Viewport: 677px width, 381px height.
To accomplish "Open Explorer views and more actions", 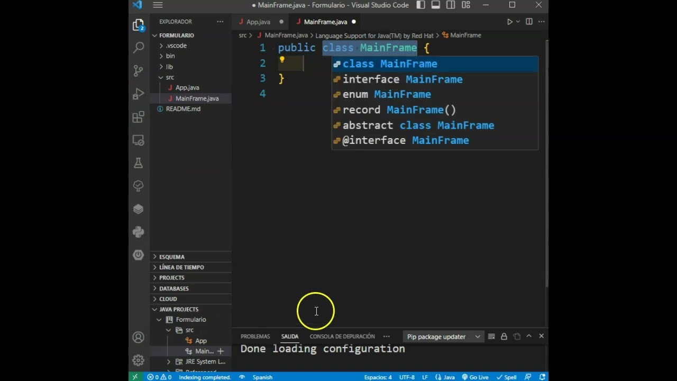I will point(220,22).
